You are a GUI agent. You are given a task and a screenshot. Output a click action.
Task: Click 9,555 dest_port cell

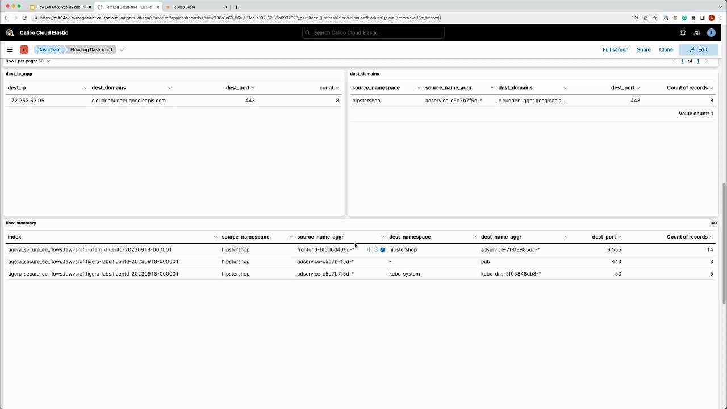click(614, 249)
